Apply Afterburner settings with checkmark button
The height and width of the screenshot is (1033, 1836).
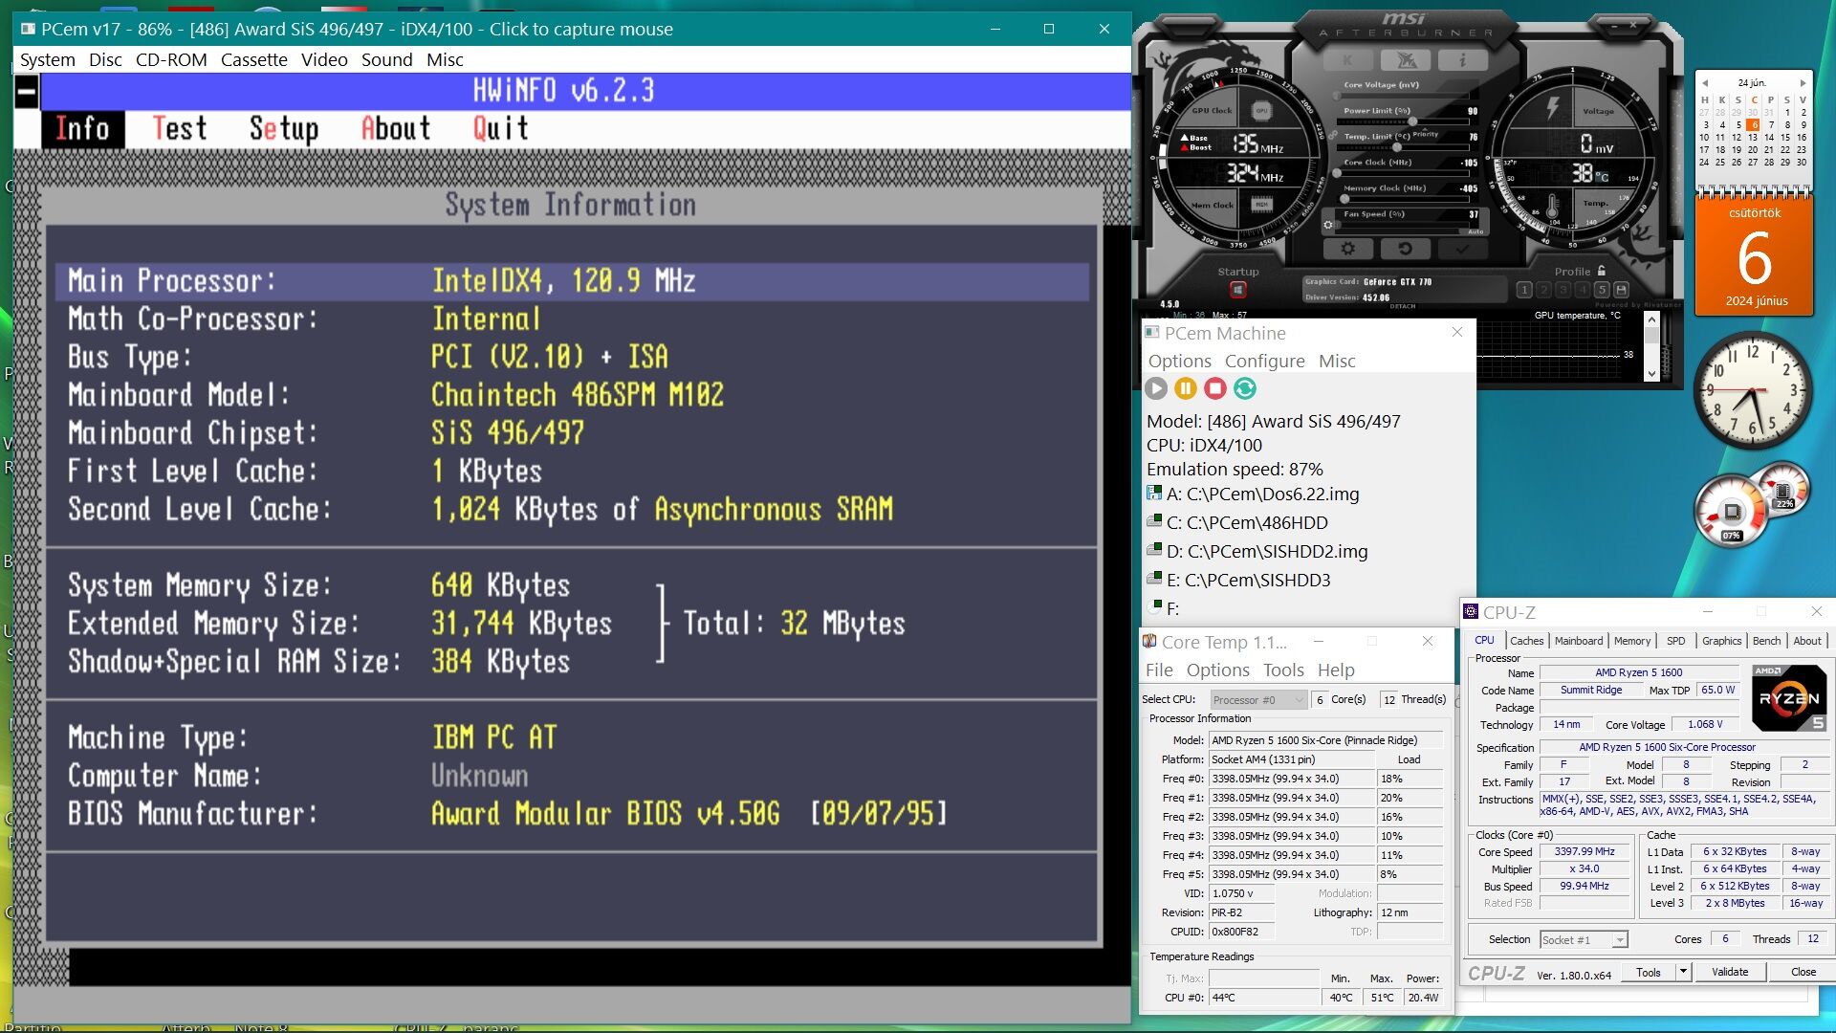click(x=1462, y=249)
